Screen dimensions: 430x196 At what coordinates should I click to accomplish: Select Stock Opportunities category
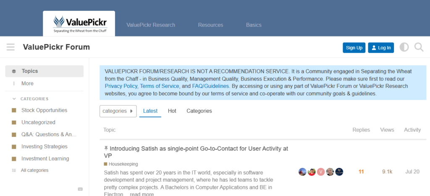tap(44, 111)
